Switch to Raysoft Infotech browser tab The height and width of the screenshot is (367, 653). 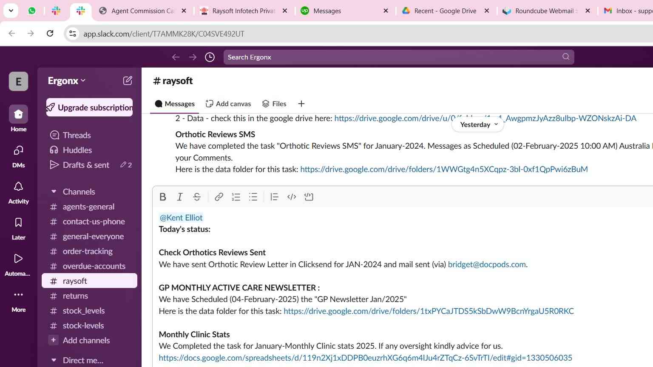pos(244,11)
